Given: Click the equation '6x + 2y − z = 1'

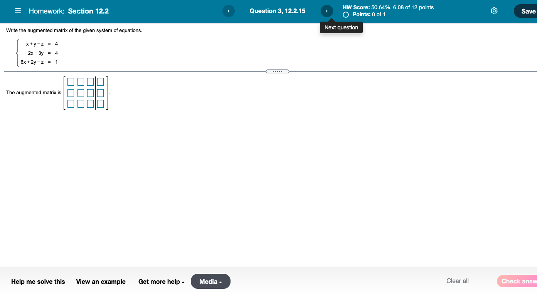Looking at the screenshot, I should point(39,62).
